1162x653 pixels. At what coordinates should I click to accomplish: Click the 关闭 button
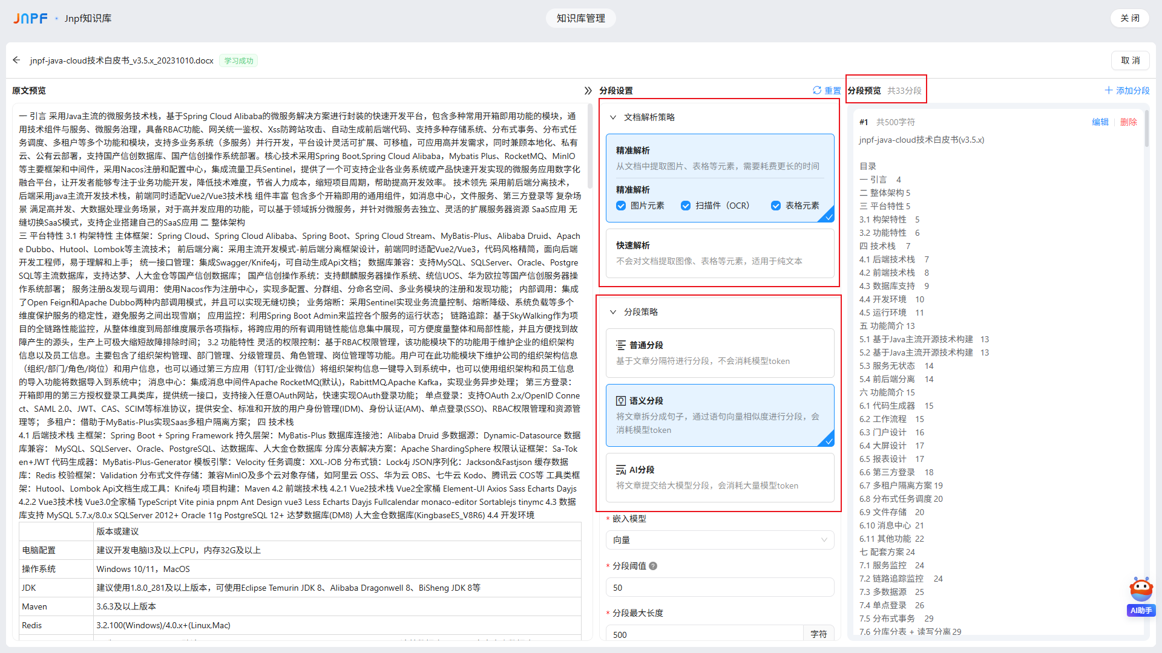[x=1130, y=18]
